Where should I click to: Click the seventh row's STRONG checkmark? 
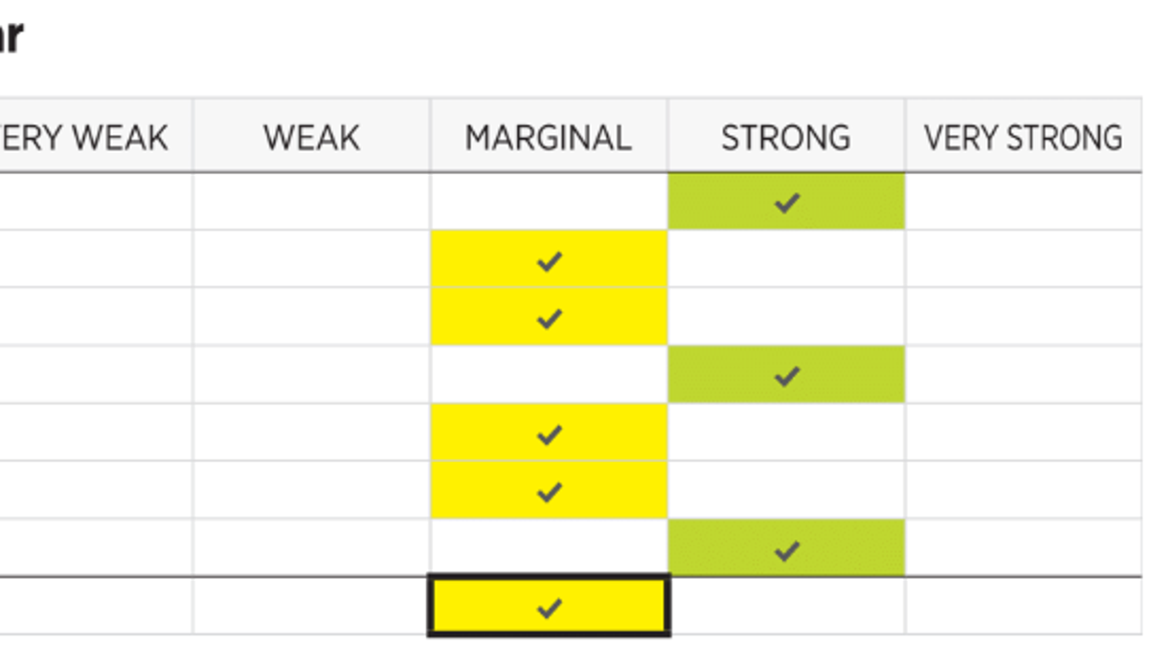(787, 549)
